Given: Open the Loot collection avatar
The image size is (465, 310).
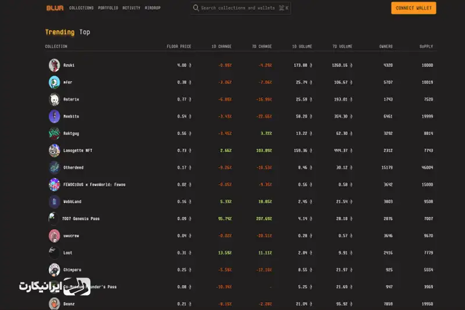Looking at the screenshot, I should [54, 253].
